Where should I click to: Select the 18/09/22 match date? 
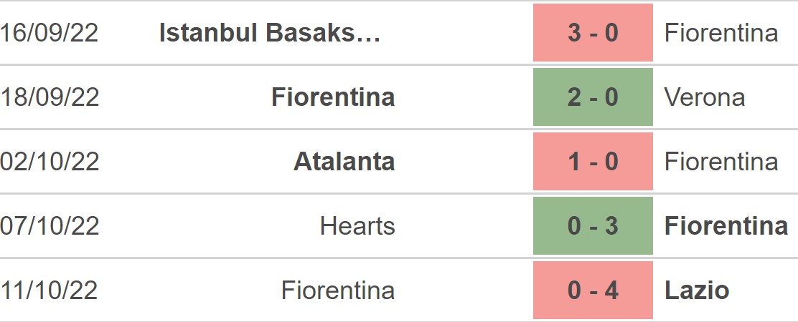50,97
